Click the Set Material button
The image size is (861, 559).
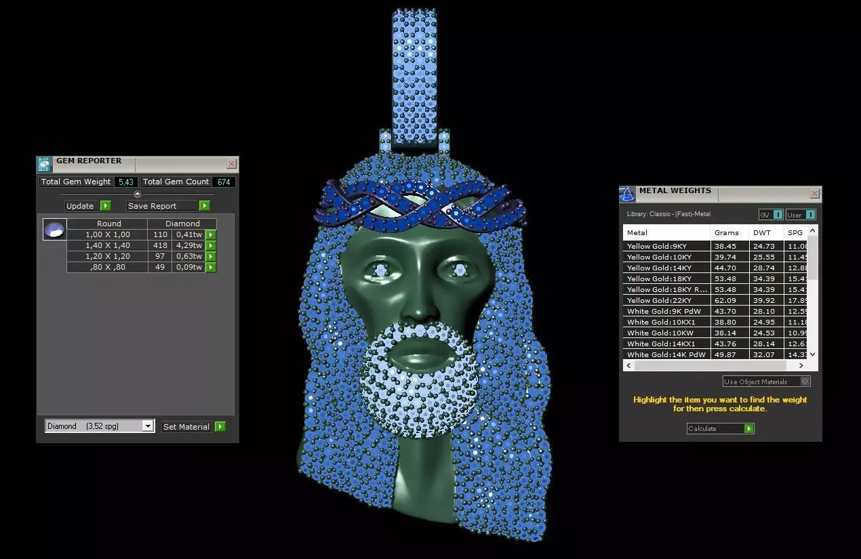pos(188,426)
